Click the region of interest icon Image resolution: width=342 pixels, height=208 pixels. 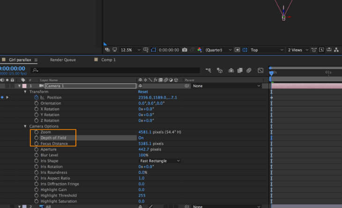(237, 50)
